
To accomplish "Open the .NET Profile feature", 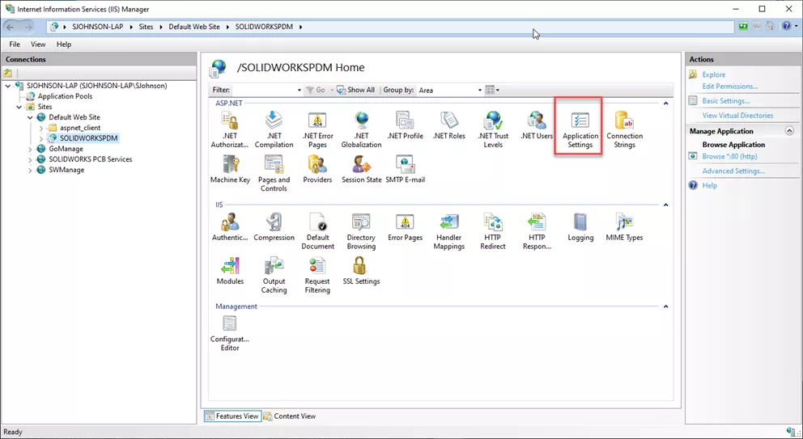I will pyautogui.click(x=405, y=125).
